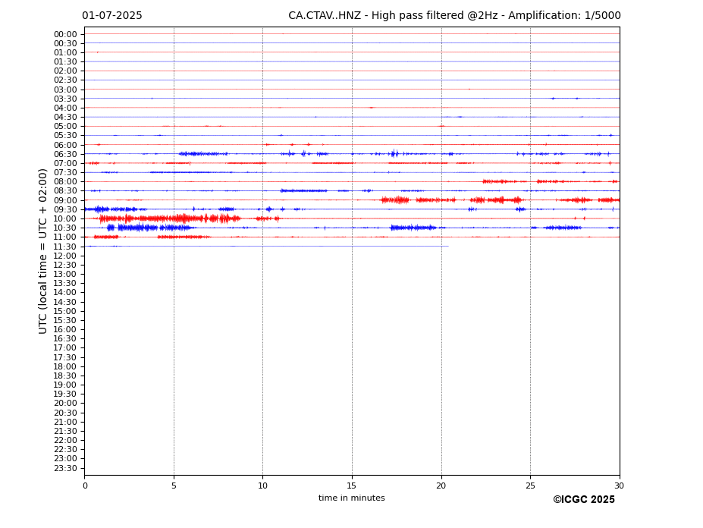The image size is (703, 528).
Task: Click the x-axis tick label 30
Action: pyautogui.click(x=619, y=486)
